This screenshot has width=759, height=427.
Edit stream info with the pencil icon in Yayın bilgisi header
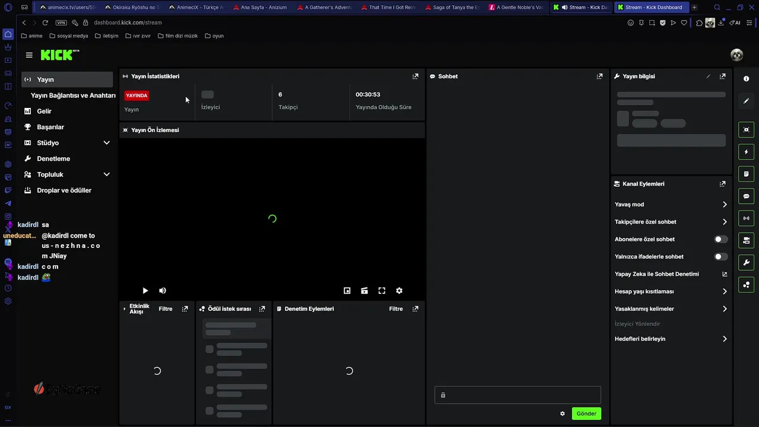pos(708,77)
